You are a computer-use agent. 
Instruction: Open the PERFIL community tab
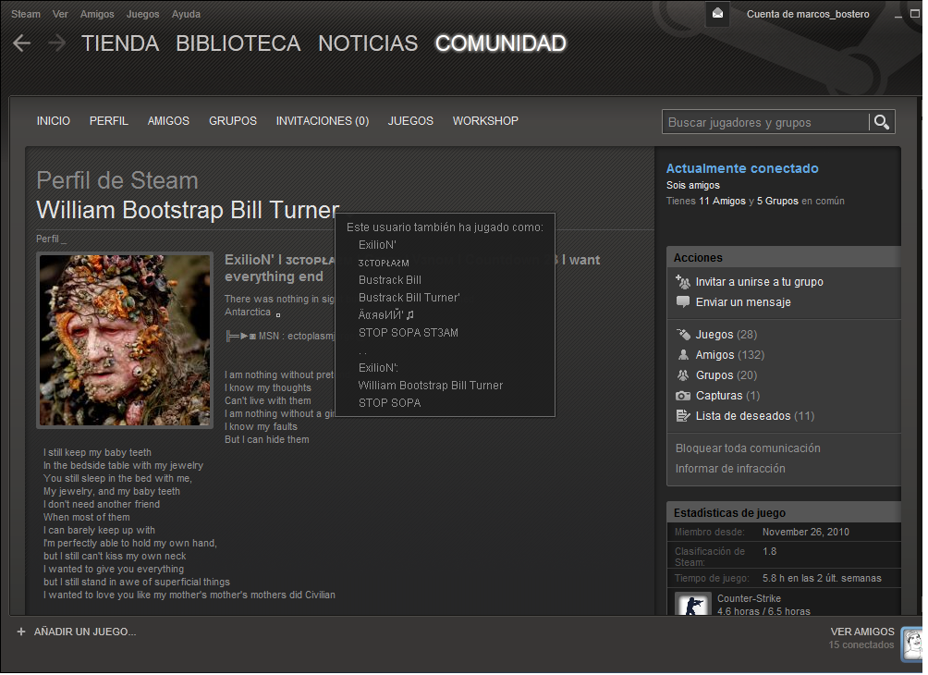tap(109, 121)
